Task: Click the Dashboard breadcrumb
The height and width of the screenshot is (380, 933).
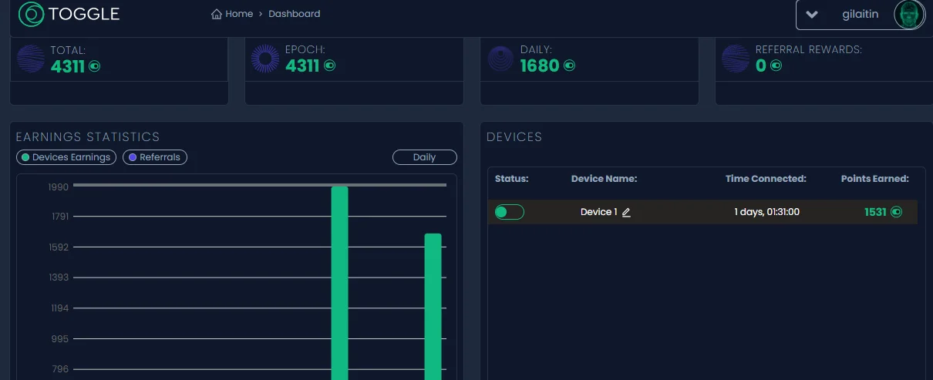Action: 295,14
